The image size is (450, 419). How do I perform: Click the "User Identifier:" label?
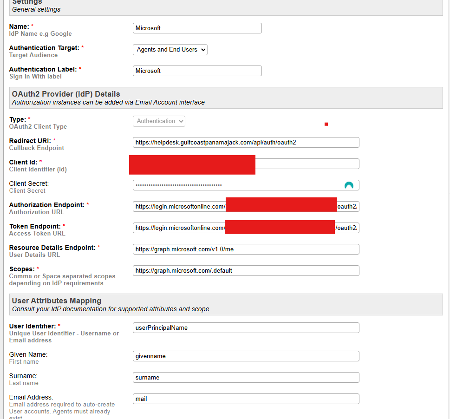(x=33, y=326)
